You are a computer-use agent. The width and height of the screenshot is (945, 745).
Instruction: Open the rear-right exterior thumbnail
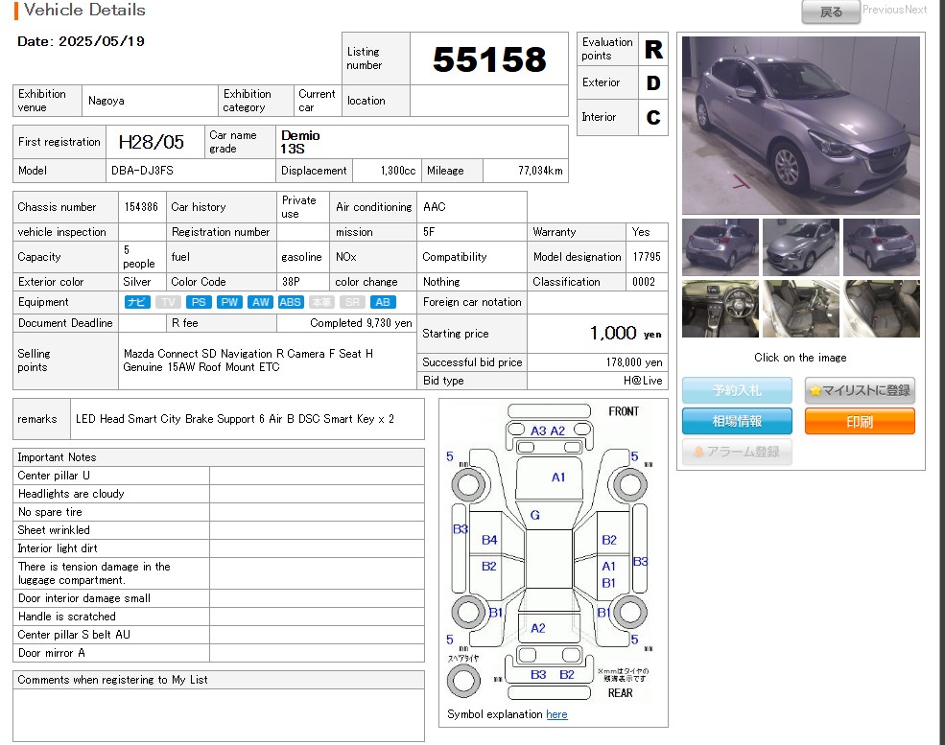point(881,247)
